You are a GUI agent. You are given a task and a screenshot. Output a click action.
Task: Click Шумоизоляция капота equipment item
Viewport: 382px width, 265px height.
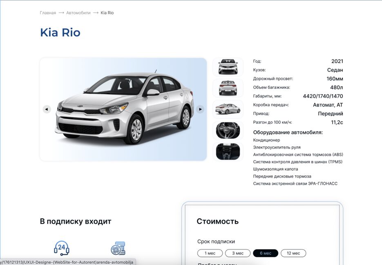[x=275, y=169]
